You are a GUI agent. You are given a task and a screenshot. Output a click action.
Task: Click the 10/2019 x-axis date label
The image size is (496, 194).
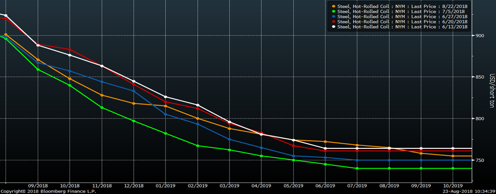tap(452, 186)
